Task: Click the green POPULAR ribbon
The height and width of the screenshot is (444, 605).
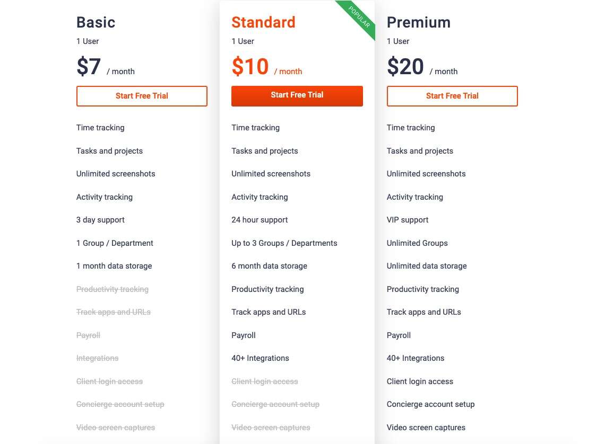Action: (x=359, y=17)
